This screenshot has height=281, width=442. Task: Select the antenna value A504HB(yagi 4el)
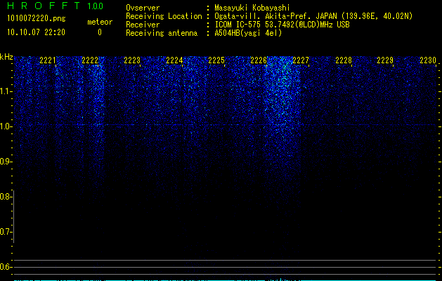248,33
